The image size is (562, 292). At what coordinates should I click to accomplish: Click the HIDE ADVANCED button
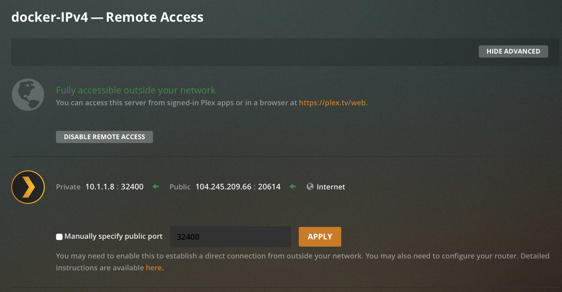point(513,52)
